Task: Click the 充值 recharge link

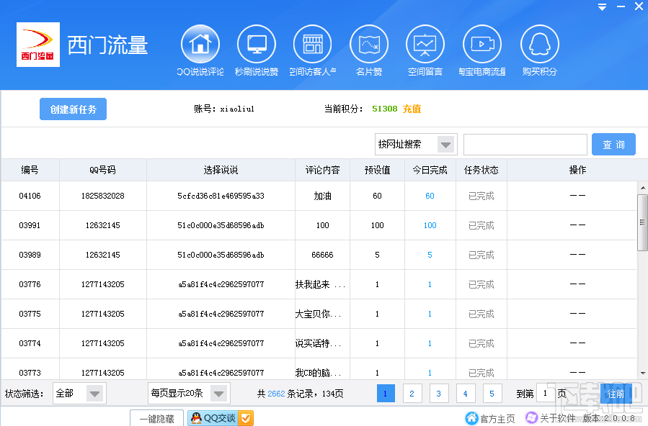Action: (412, 109)
